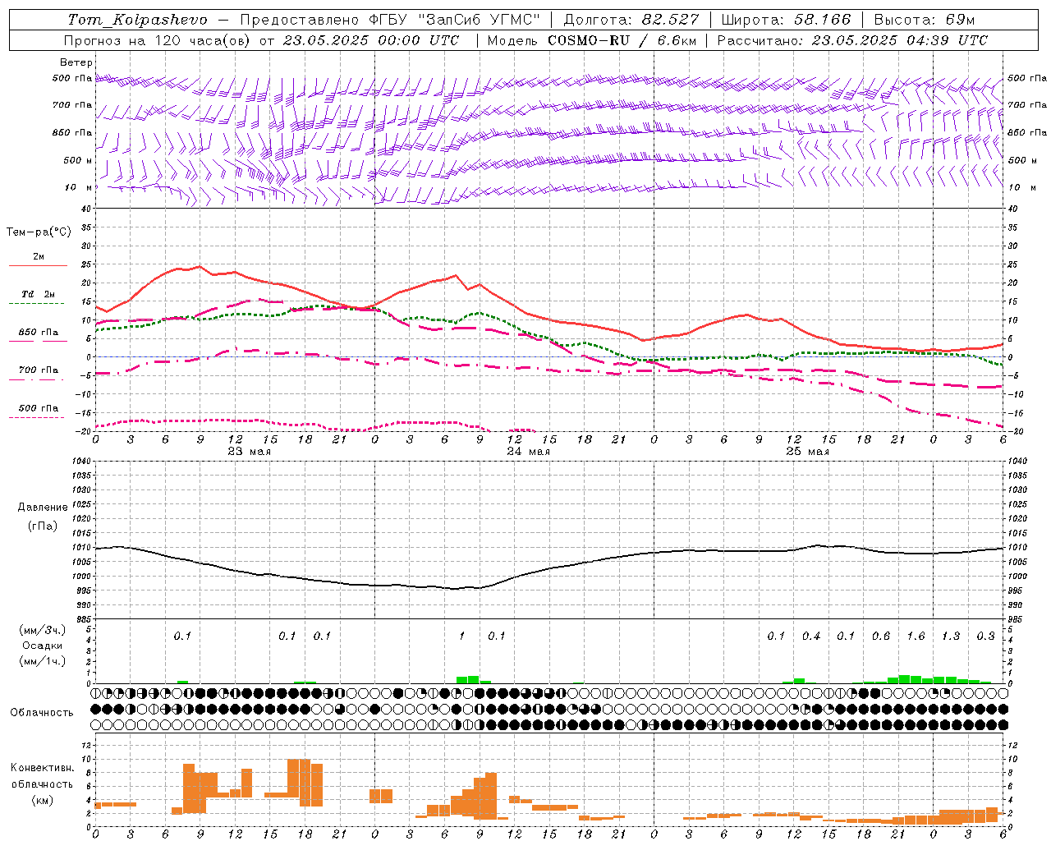Click the tallest green precipitation bar on 24 мая
Viewport: 1051px width, 841px height.
click(x=474, y=680)
